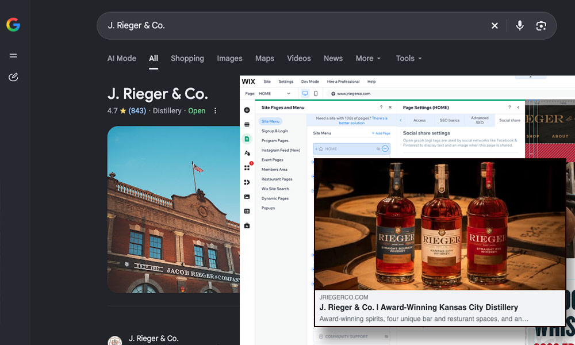Switch Wix editor to desktop view icon

tap(305, 94)
